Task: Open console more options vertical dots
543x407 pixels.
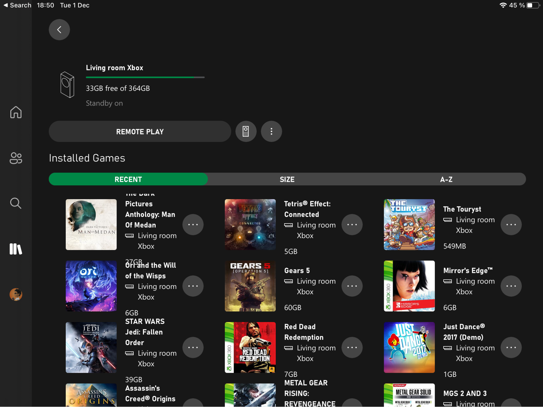Action: coord(271,132)
